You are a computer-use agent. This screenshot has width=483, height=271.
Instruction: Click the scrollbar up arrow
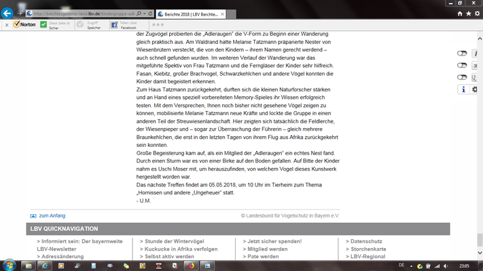point(480,39)
